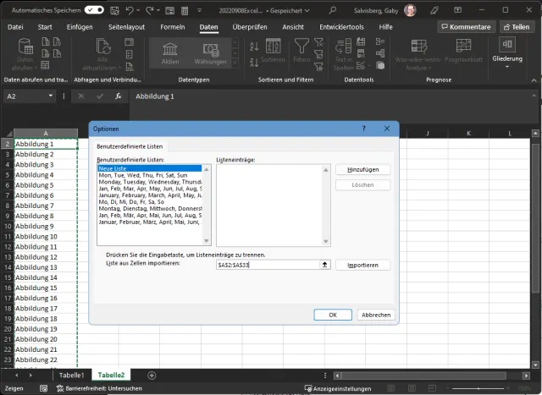Toggle the Automatisches Speichern switch
The width and height of the screenshot is (542, 395).
pyautogui.click(x=94, y=10)
